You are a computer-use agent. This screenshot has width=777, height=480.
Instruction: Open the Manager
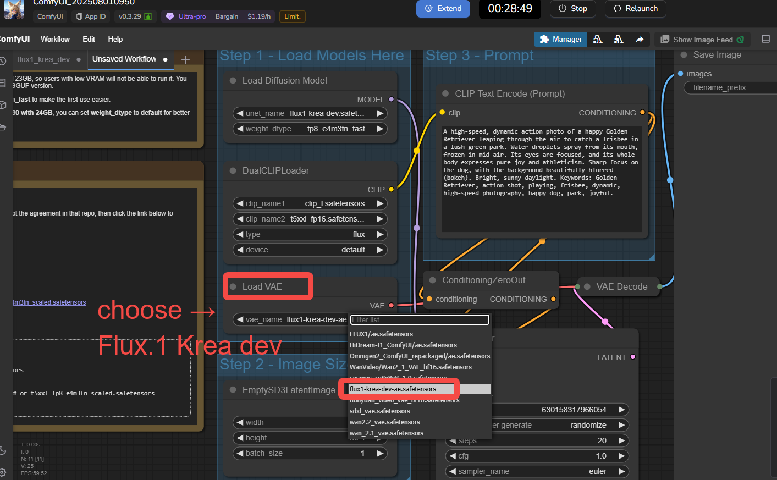pos(561,39)
